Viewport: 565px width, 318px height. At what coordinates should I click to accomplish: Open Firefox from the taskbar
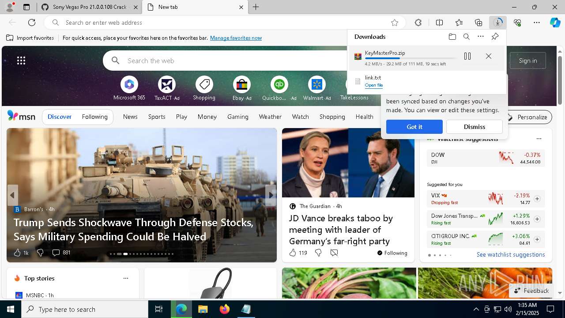tap(225, 309)
